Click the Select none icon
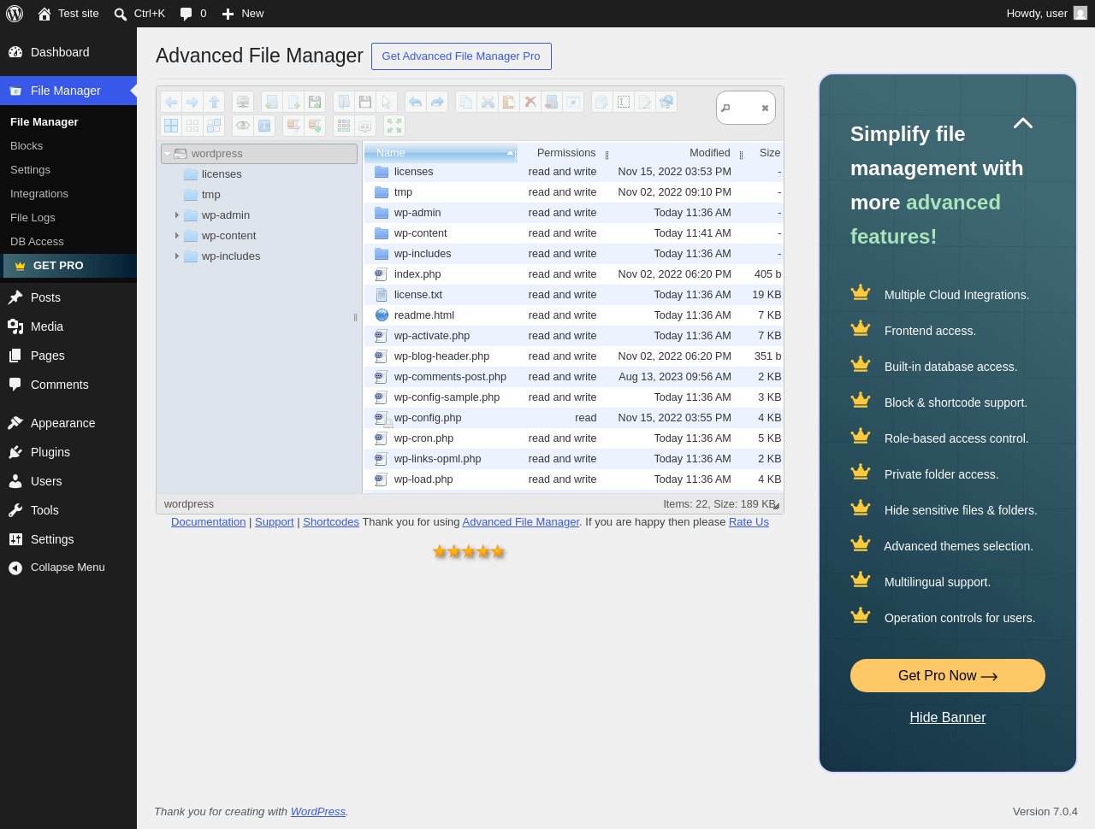Viewport: 1095px width, 829px height. 192,126
